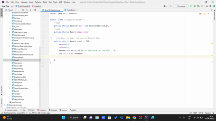Open Project panel options gear
The width and height of the screenshot is (216, 121).
[x=35, y=10]
